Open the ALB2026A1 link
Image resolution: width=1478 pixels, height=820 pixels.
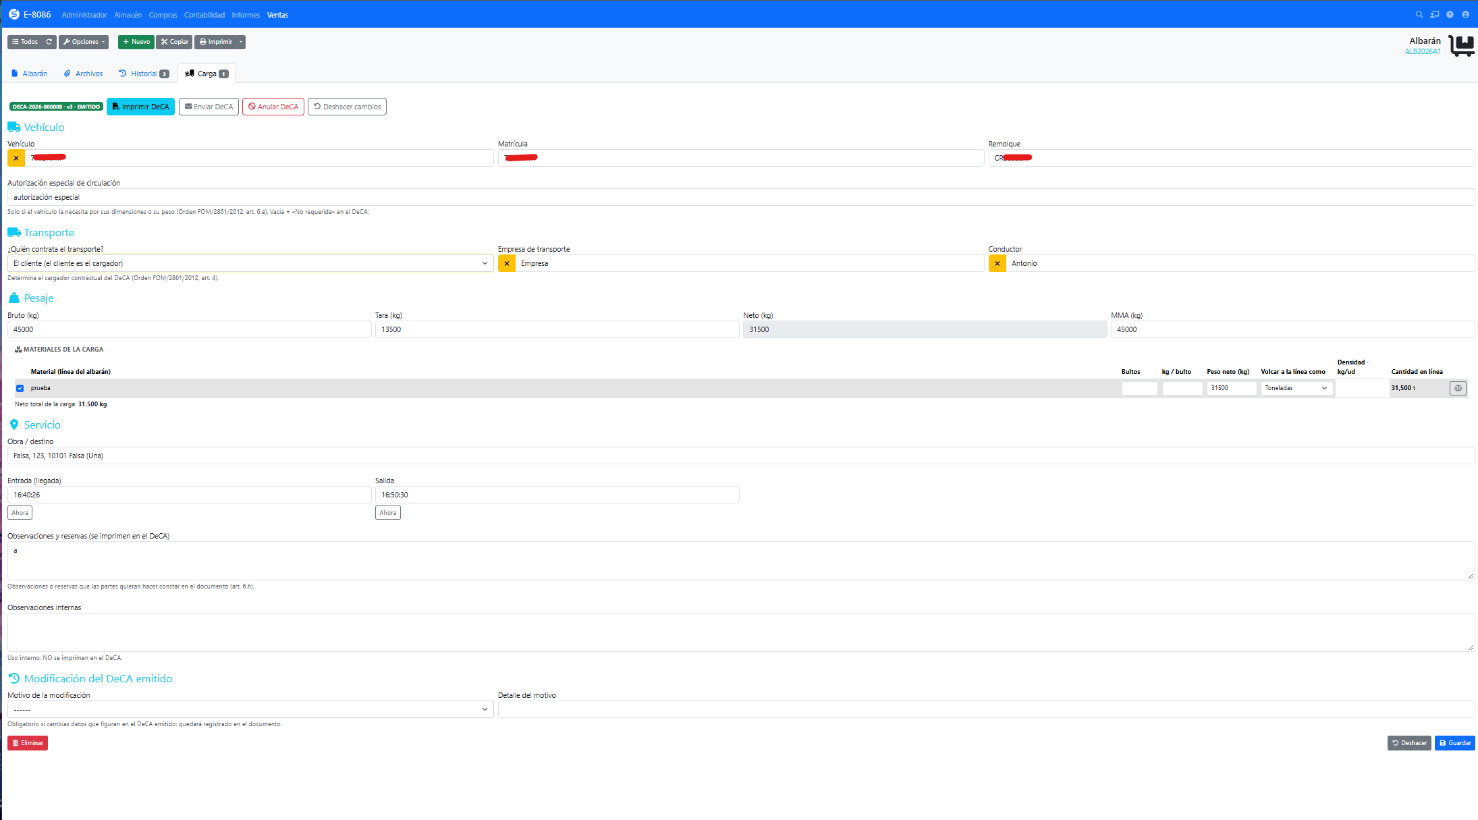click(x=1423, y=51)
